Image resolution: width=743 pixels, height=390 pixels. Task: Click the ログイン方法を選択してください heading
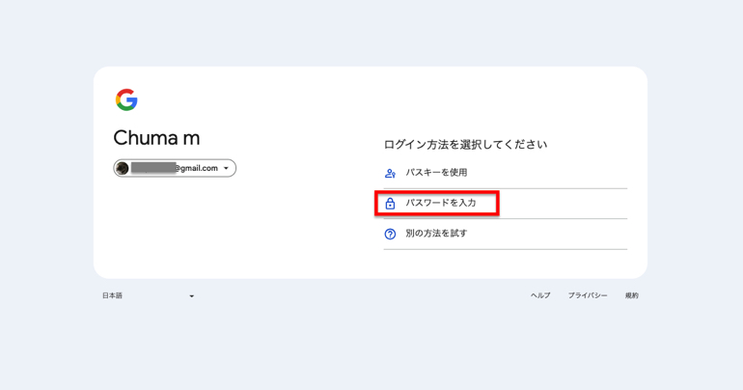[x=465, y=145]
